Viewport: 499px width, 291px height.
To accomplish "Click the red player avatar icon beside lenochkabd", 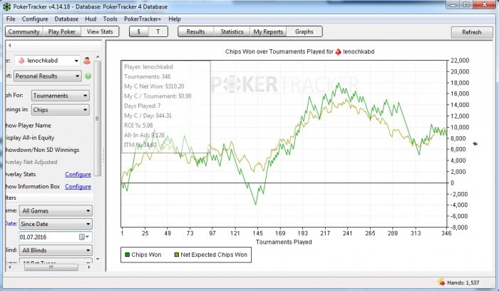I will coord(87,61).
